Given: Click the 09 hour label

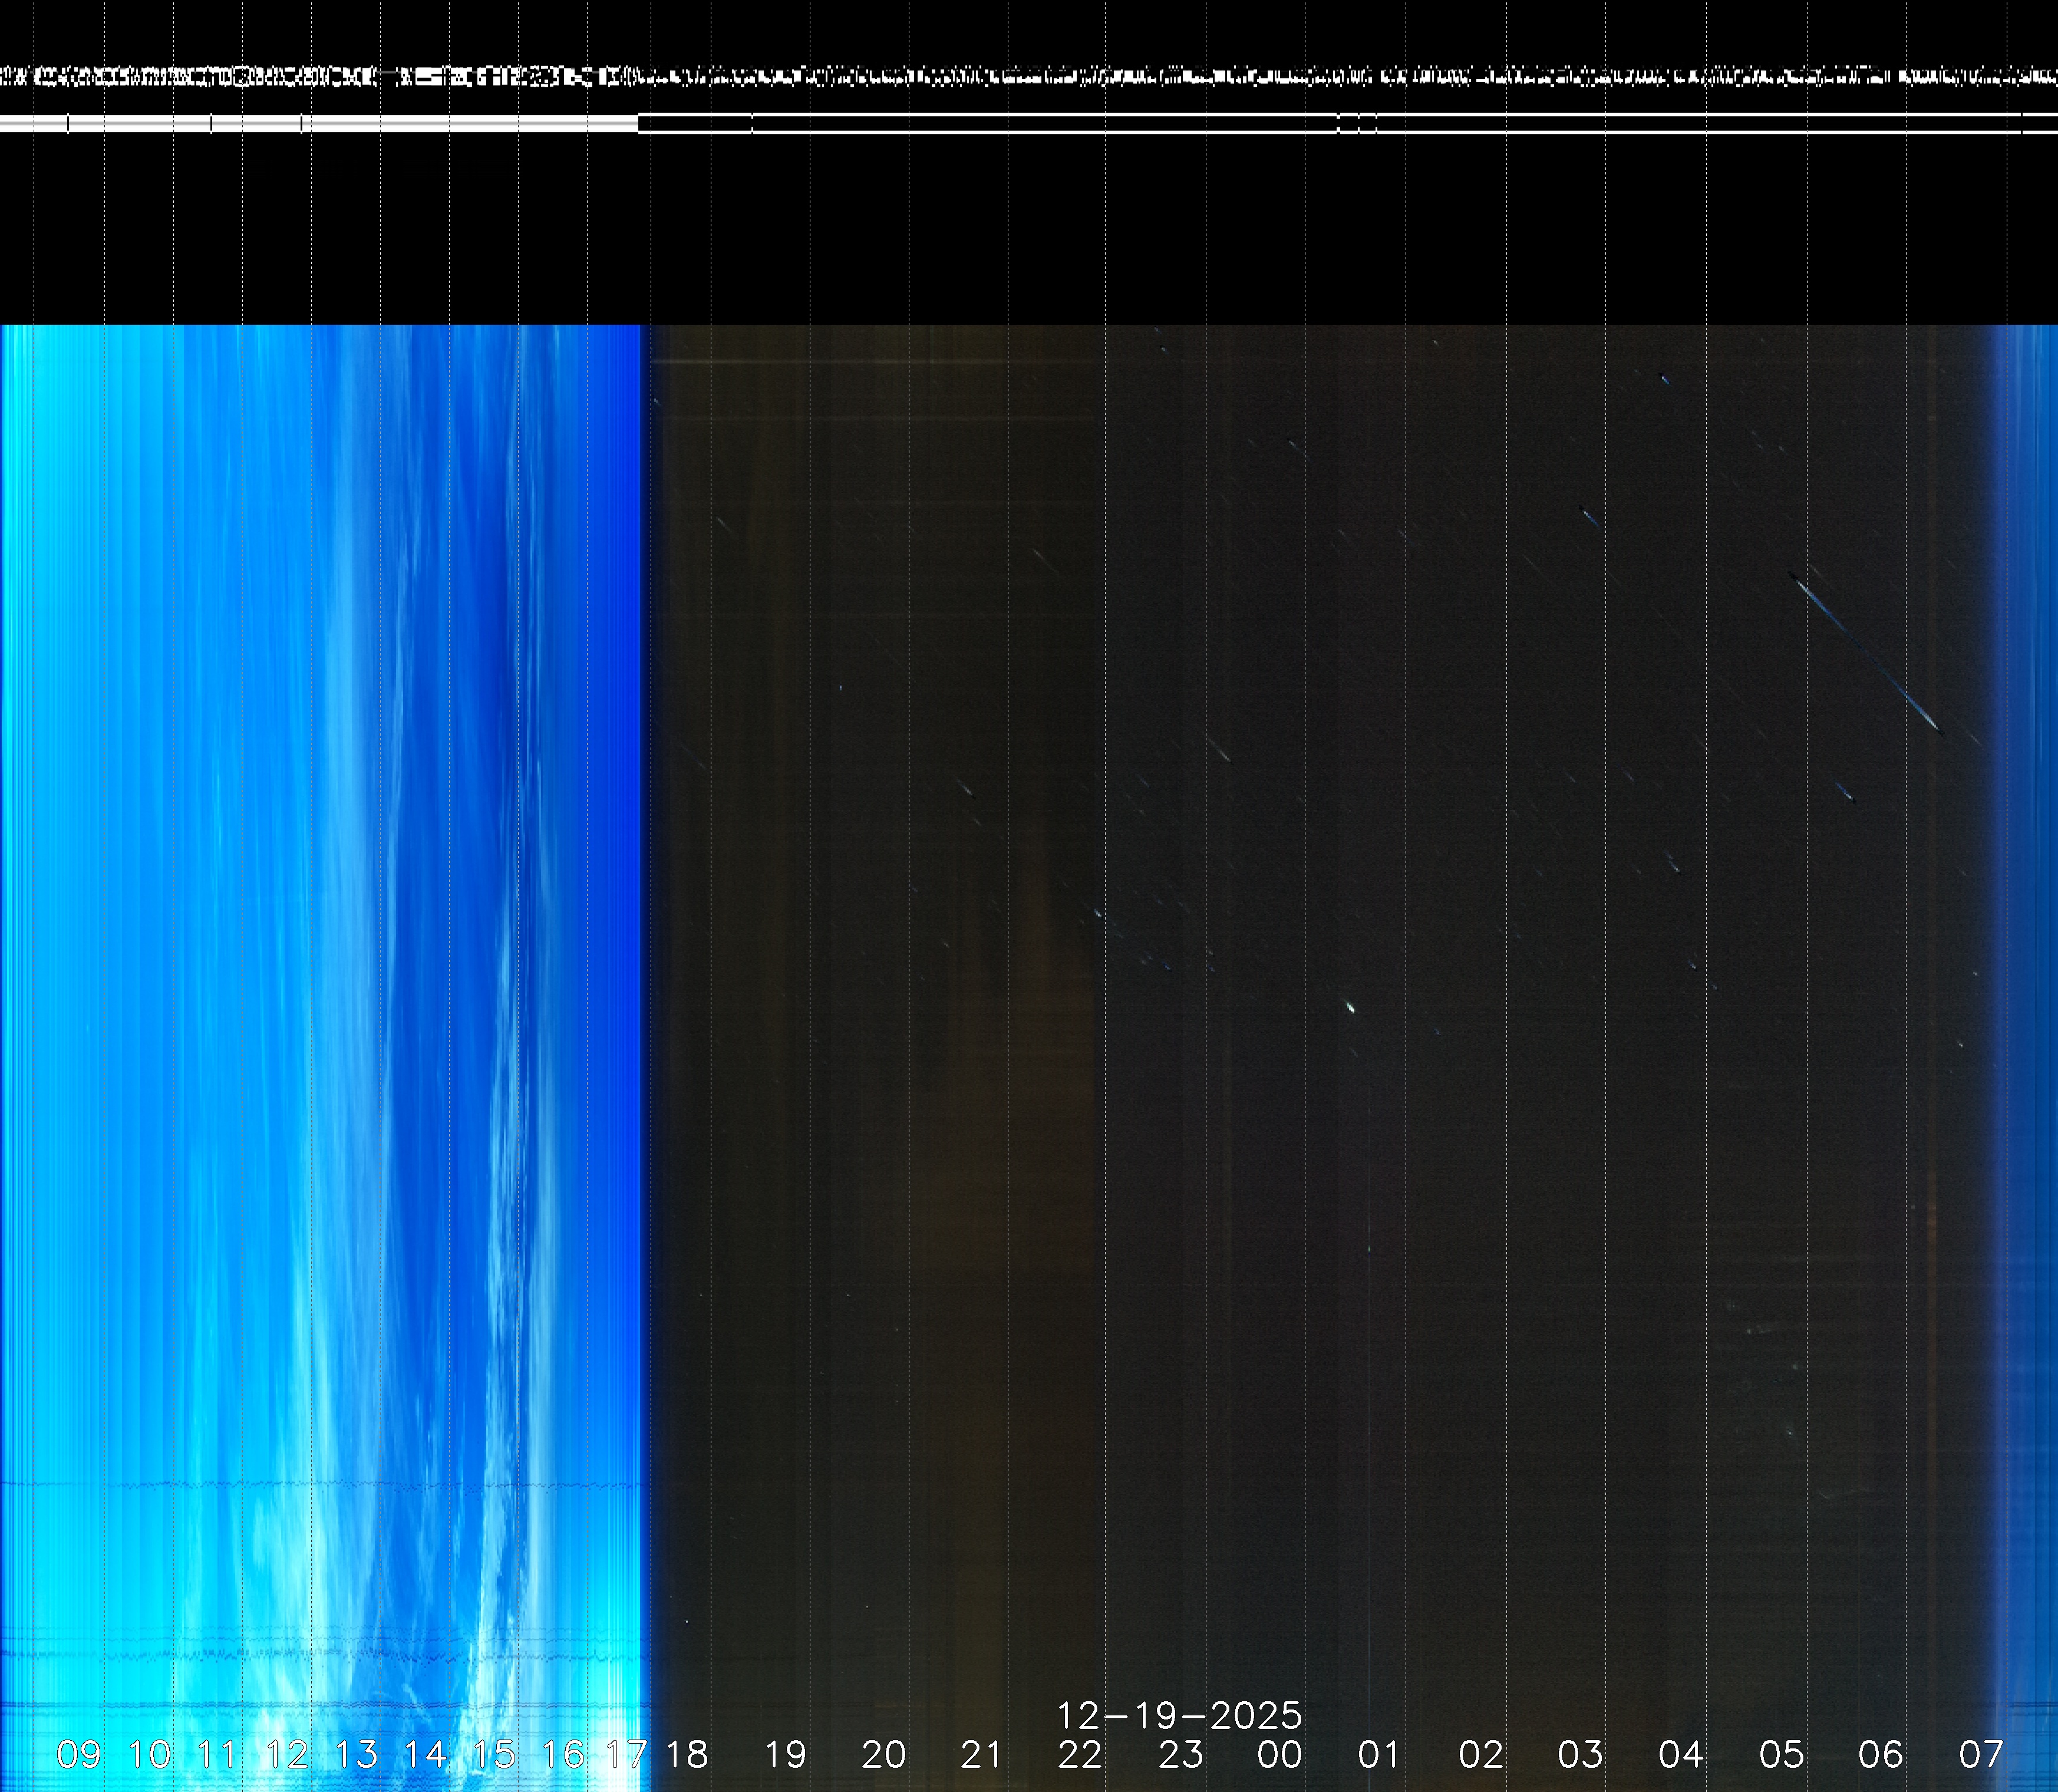Looking at the screenshot, I should click(x=79, y=1754).
